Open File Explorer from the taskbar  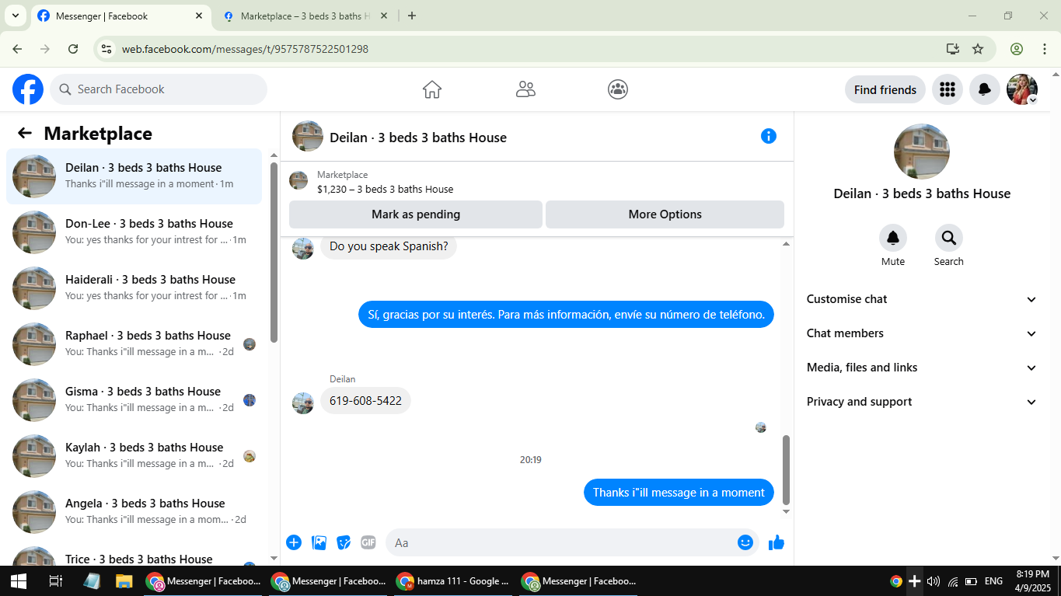124,580
